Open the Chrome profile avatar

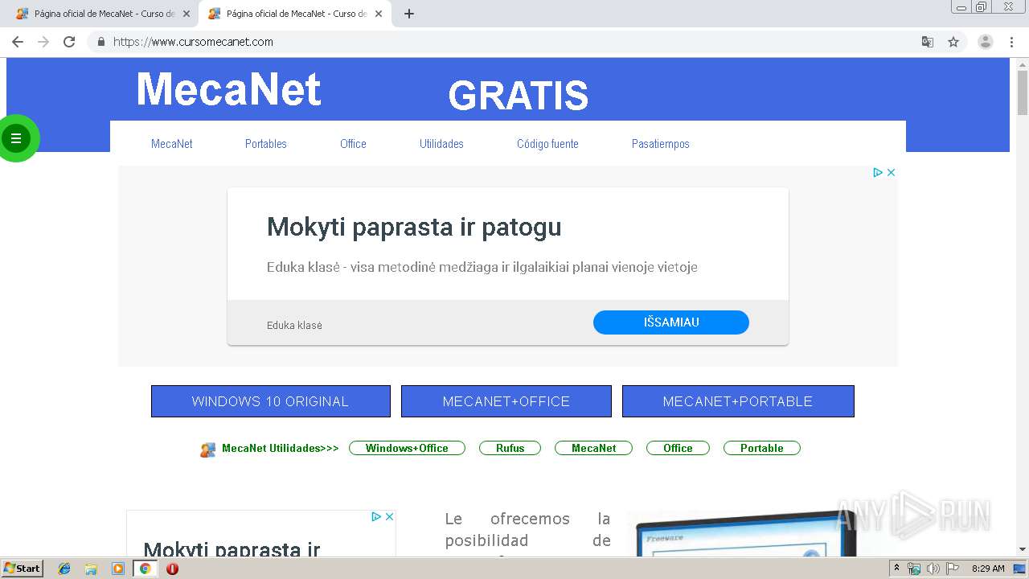tap(986, 42)
